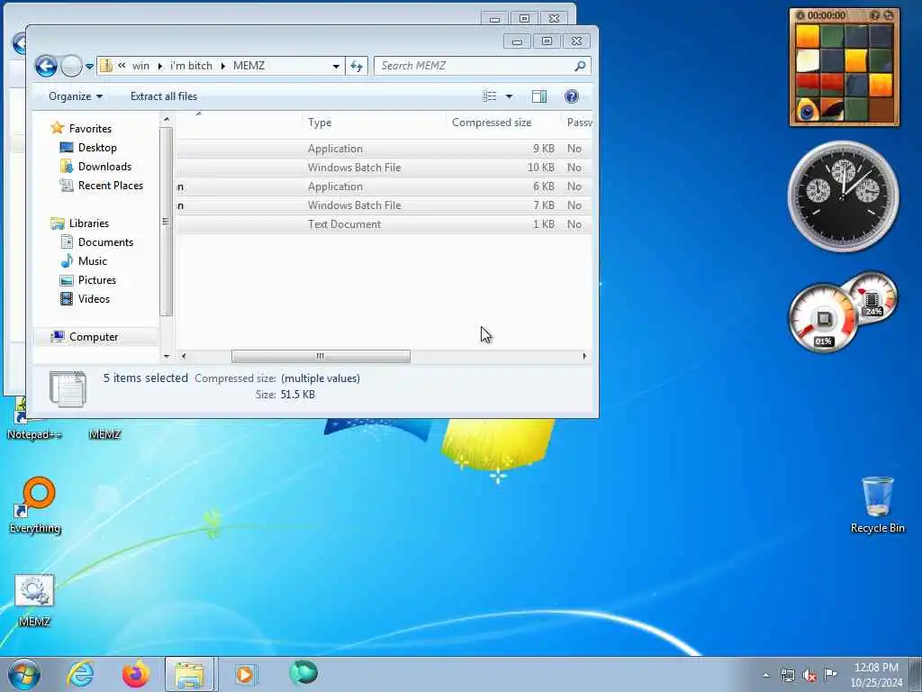The width and height of the screenshot is (922, 692).
Task: Click the taskbar clock and date
Action: 876,675
